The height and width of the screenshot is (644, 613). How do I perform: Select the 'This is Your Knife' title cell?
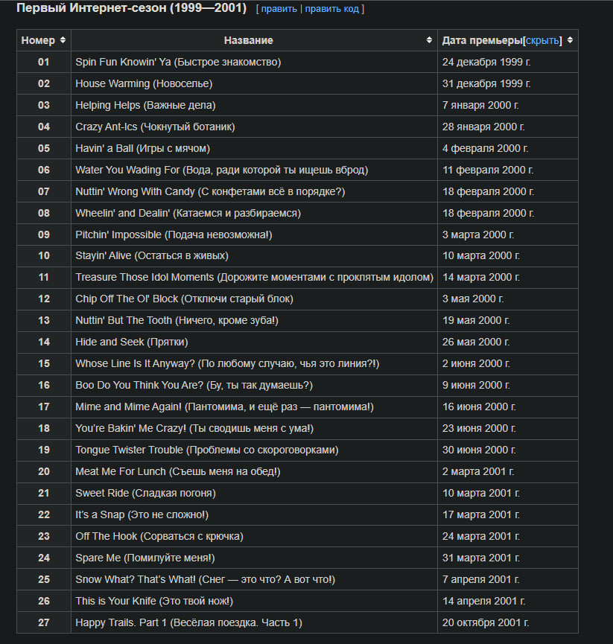(254, 601)
